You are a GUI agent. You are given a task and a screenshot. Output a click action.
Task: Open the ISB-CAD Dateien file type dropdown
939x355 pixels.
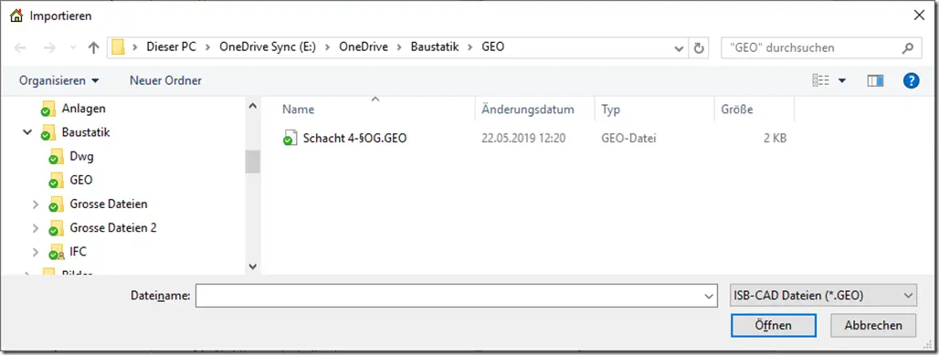coord(824,295)
